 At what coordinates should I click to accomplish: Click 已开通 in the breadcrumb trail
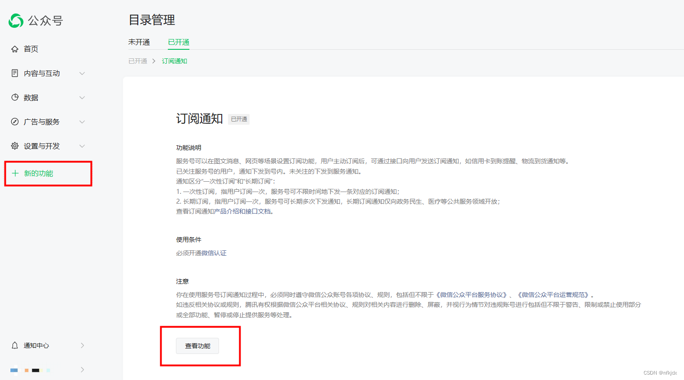138,61
